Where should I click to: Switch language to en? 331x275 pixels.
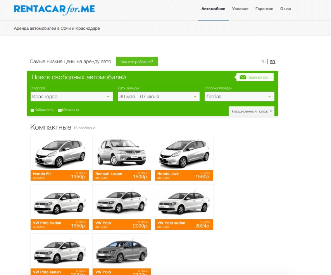(272, 61)
